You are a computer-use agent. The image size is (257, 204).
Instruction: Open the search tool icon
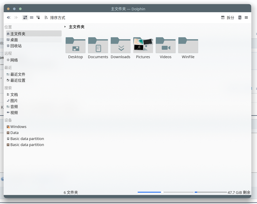click(x=240, y=18)
